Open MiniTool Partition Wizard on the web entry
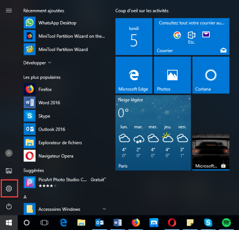The width and height of the screenshot is (239, 230). point(65,36)
